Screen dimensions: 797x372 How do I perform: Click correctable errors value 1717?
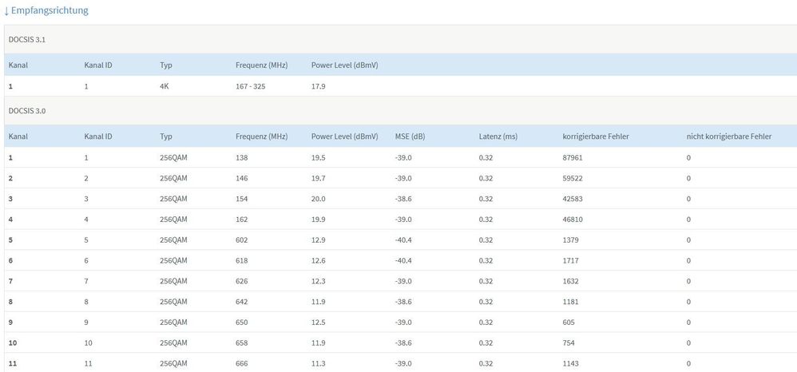coord(571,261)
